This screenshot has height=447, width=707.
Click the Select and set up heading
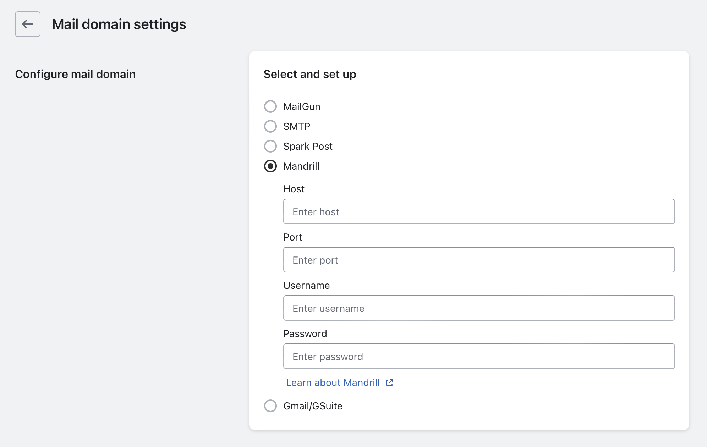click(x=309, y=74)
